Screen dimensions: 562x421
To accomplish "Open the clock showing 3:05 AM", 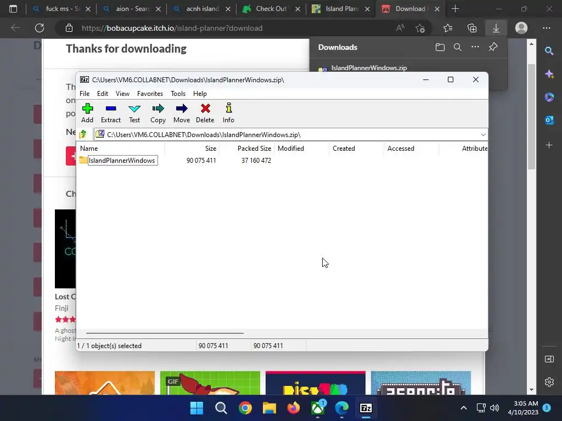I will point(523,408).
